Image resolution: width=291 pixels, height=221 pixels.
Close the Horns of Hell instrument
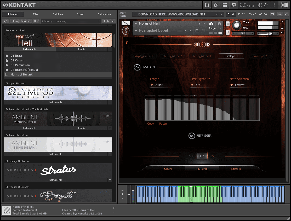coord(282,21)
